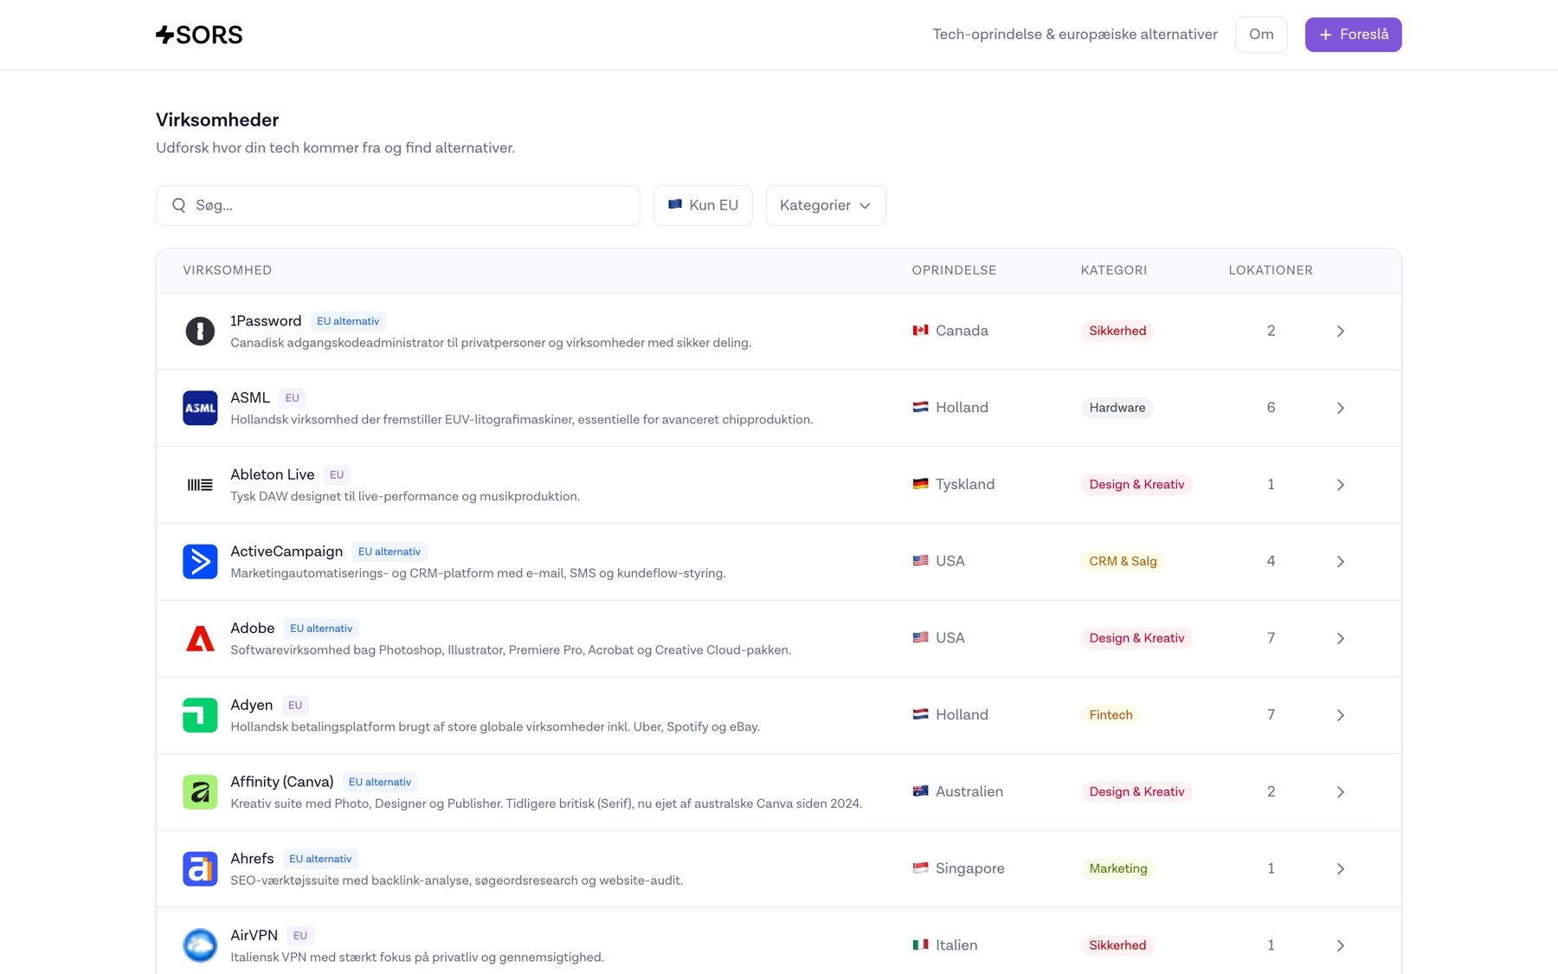Click the Sikkerhed tag for 1Password
The image size is (1558, 974).
[x=1117, y=331]
